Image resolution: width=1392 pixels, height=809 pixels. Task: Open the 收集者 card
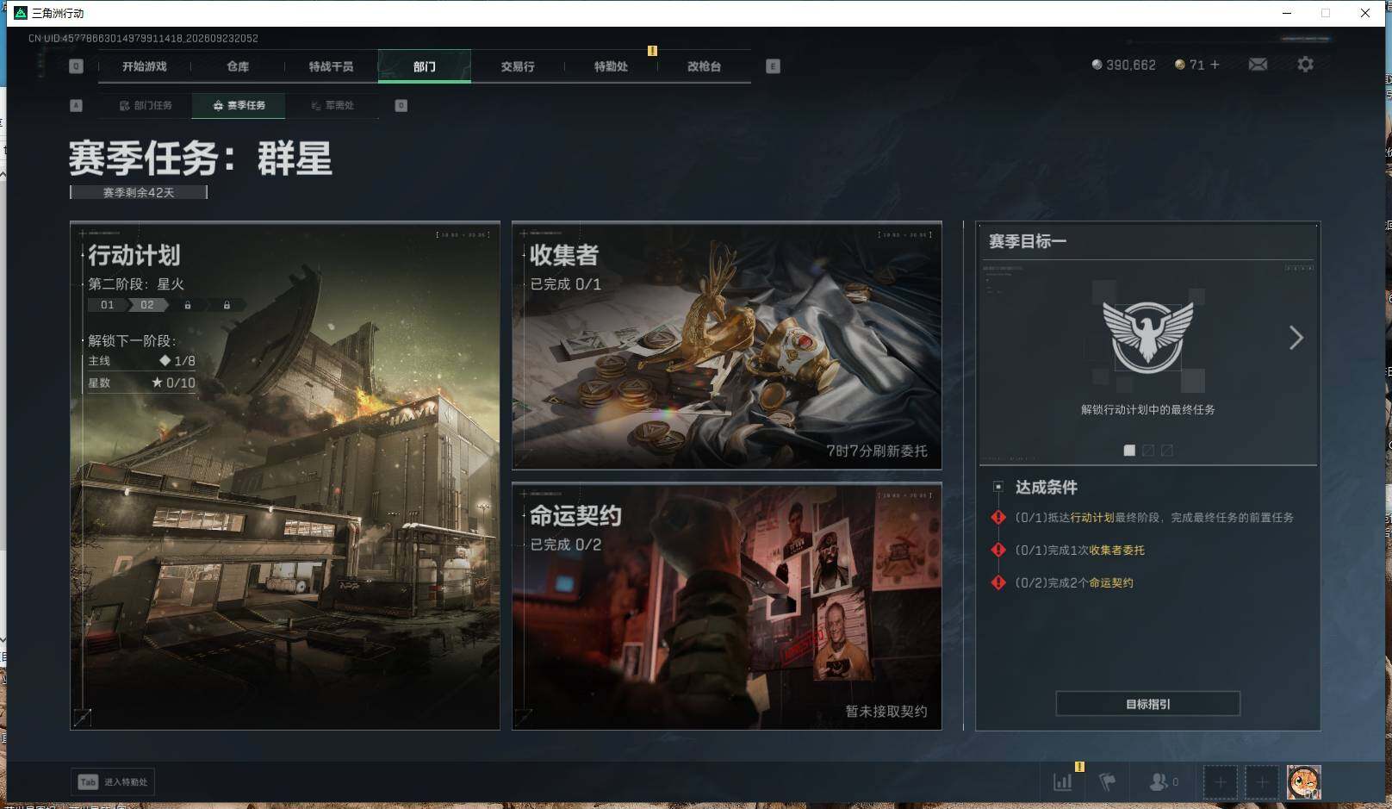pyautogui.click(x=727, y=345)
